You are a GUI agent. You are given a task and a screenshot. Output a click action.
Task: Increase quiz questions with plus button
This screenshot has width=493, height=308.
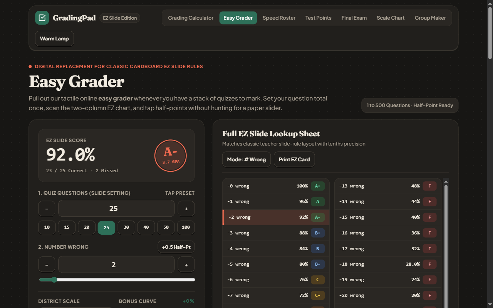tap(186, 209)
